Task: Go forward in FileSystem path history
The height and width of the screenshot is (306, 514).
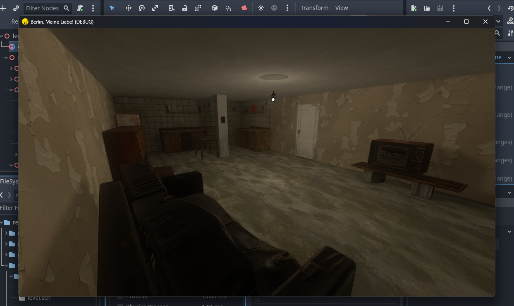Action: click(10, 195)
